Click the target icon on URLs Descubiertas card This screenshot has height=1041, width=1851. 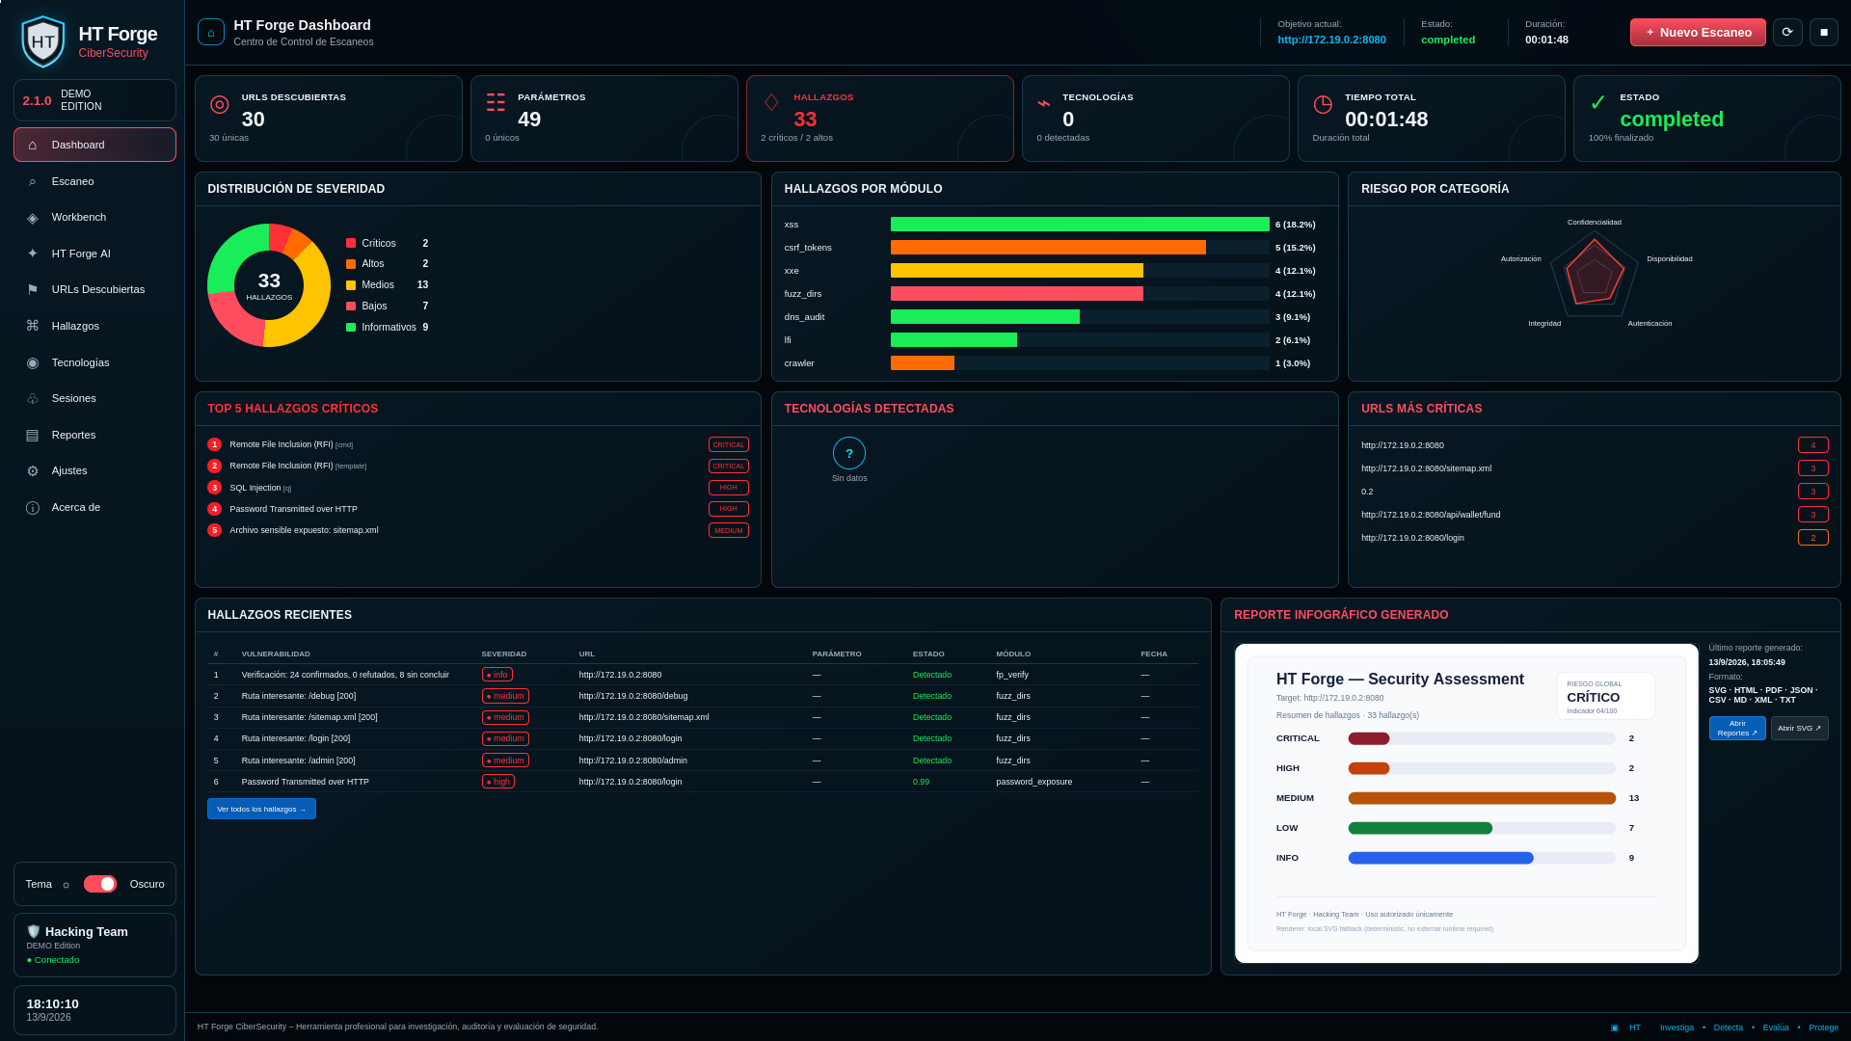tap(220, 104)
